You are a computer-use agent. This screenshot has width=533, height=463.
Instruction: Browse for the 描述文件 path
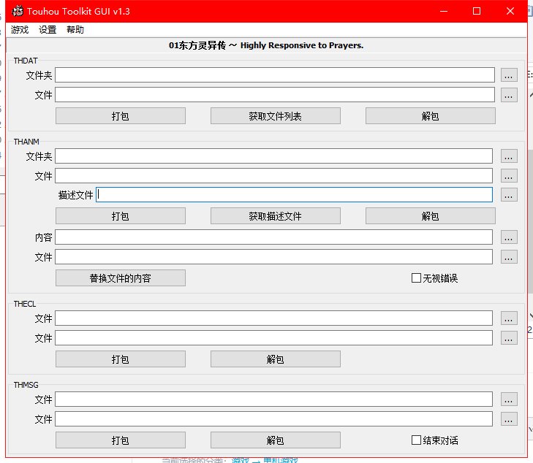(509, 195)
